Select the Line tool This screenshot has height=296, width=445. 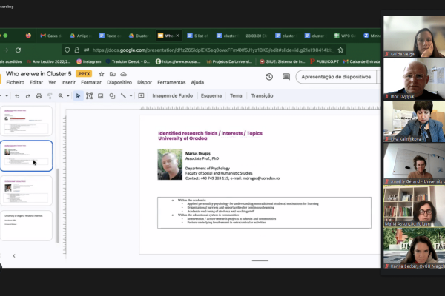coord(123,96)
